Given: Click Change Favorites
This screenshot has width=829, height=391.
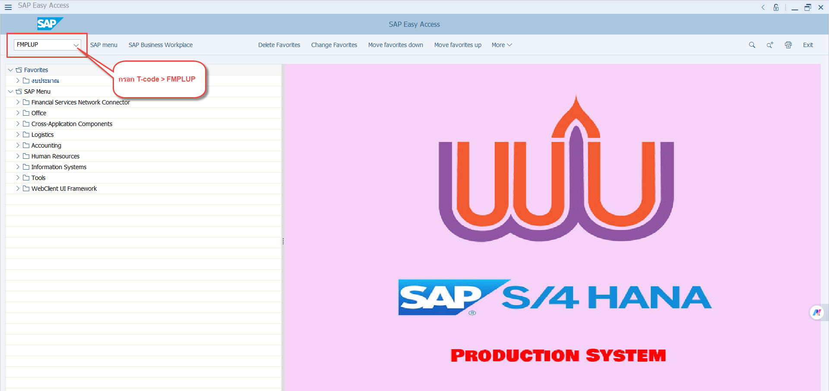Looking at the screenshot, I should 334,45.
